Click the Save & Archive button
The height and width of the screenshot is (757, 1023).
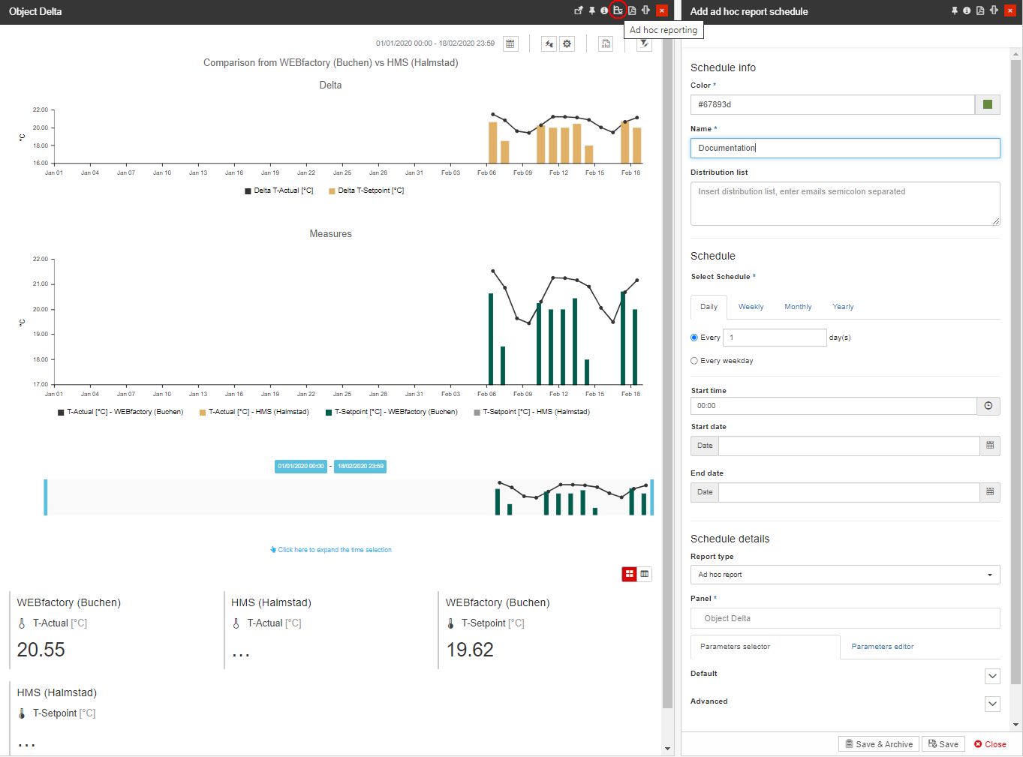[x=878, y=744]
